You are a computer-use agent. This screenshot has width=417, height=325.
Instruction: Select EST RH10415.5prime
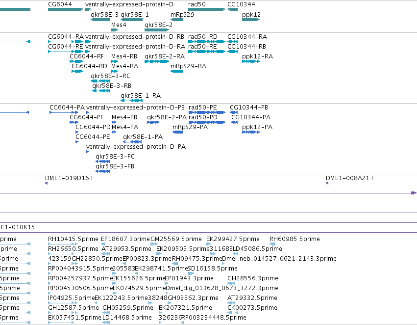click(x=73, y=239)
